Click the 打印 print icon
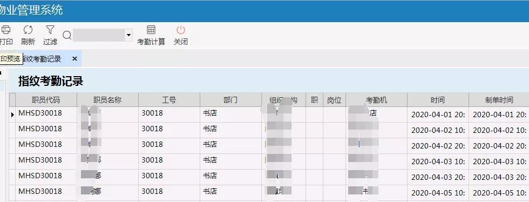The height and width of the screenshot is (202, 529). [5, 30]
